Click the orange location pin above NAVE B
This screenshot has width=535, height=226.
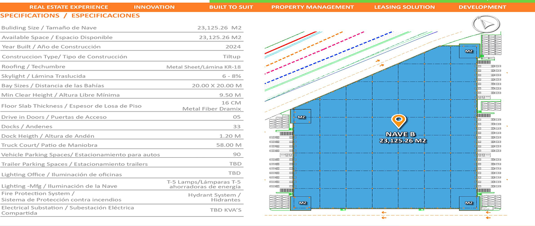point(398,121)
